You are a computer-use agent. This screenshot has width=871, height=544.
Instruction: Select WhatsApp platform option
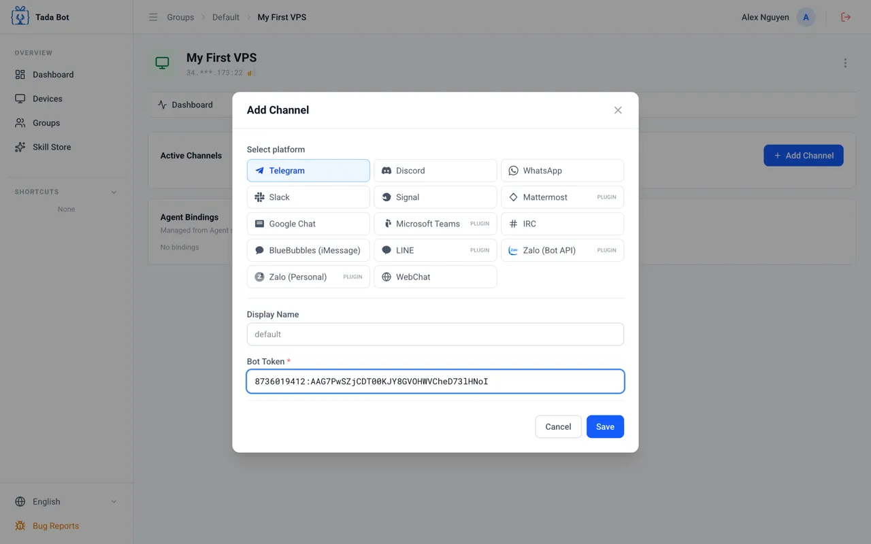coord(562,171)
